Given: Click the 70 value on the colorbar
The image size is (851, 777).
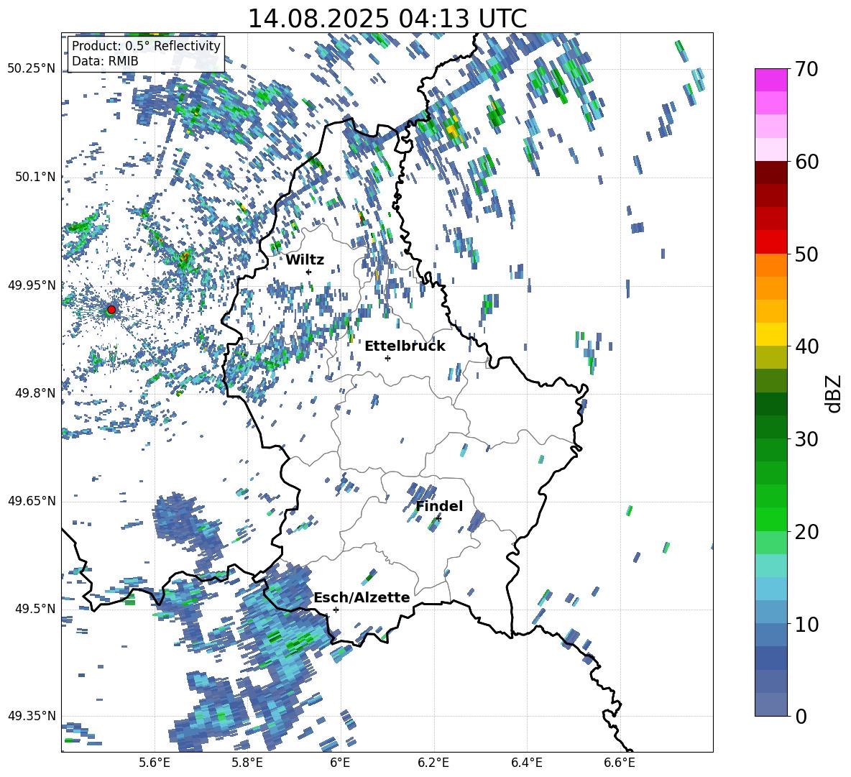Looking at the screenshot, I should click(x=806, y=69).
